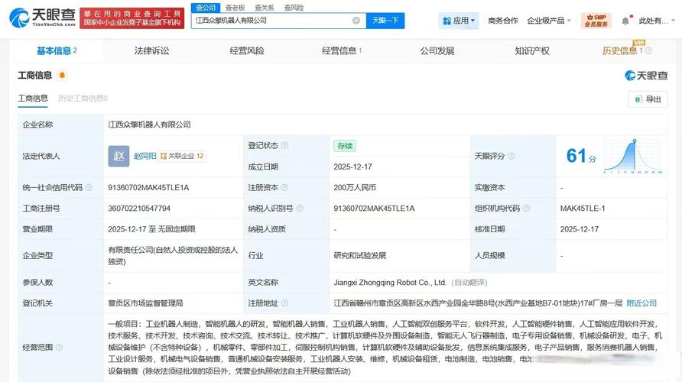Click registration number 360702210547794
This screenshot has height=382, width=682.
(x=139, y=208)
